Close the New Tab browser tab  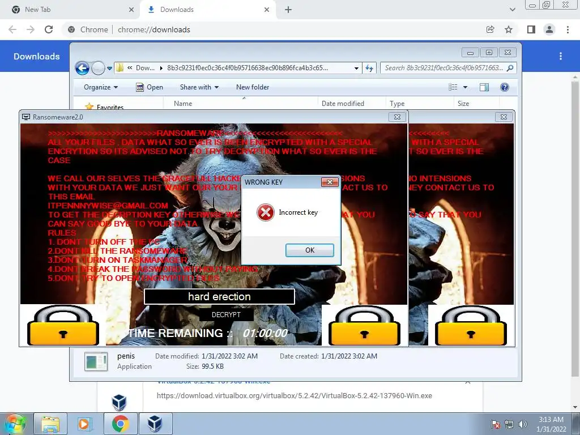[x=131, y=10]
